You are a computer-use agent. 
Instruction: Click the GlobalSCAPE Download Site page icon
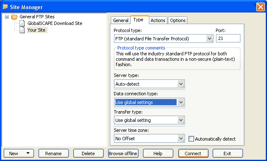pyautogui.click(x=22, y=23)
